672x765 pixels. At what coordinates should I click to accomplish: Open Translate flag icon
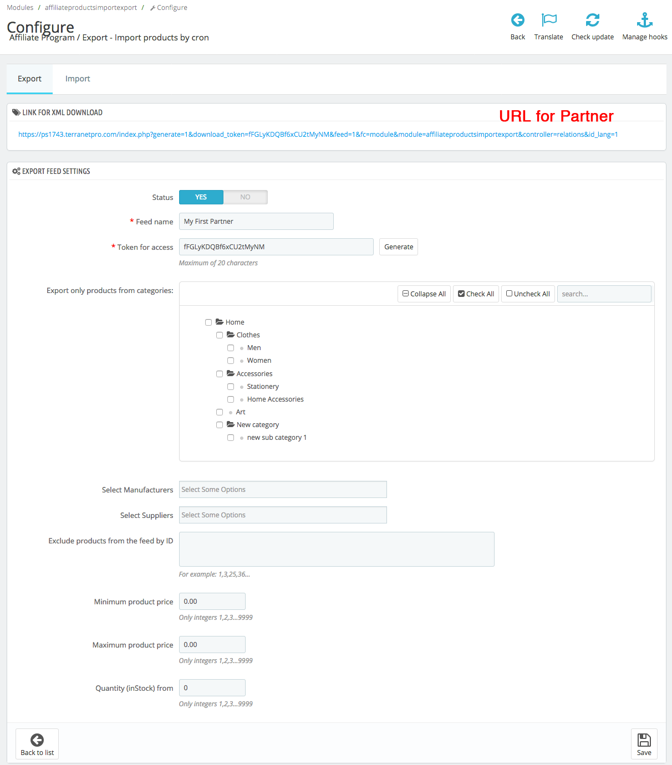click(x=549, y=20)
